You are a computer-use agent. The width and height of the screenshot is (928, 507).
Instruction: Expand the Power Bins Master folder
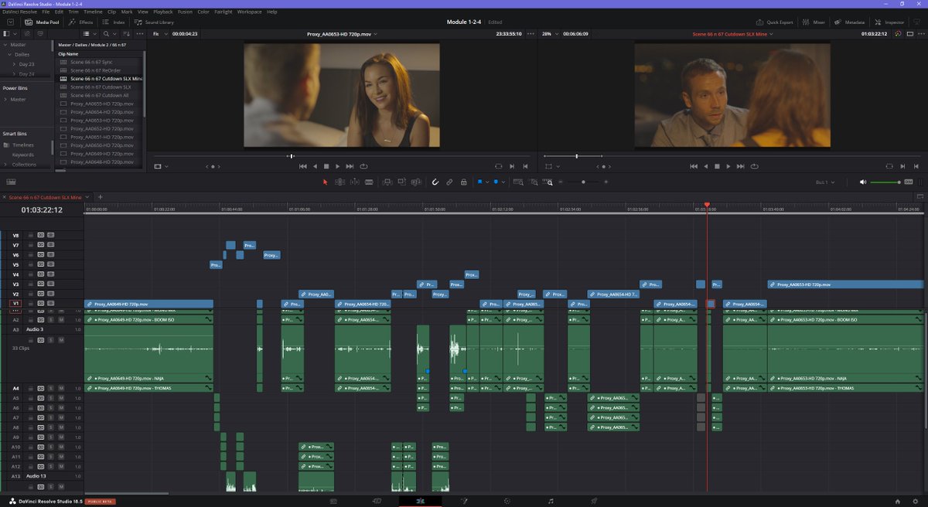(x=6, y=99)
